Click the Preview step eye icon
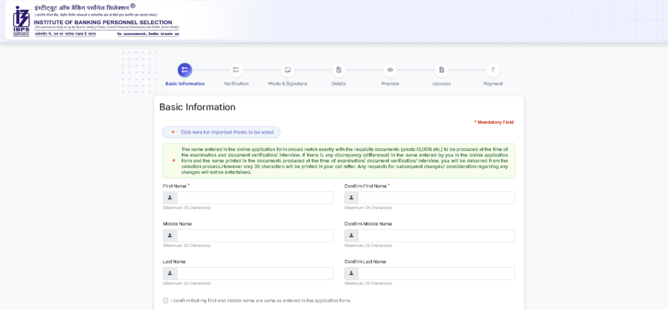The width and height of the screenshot is (668, 310). point(390,70)
